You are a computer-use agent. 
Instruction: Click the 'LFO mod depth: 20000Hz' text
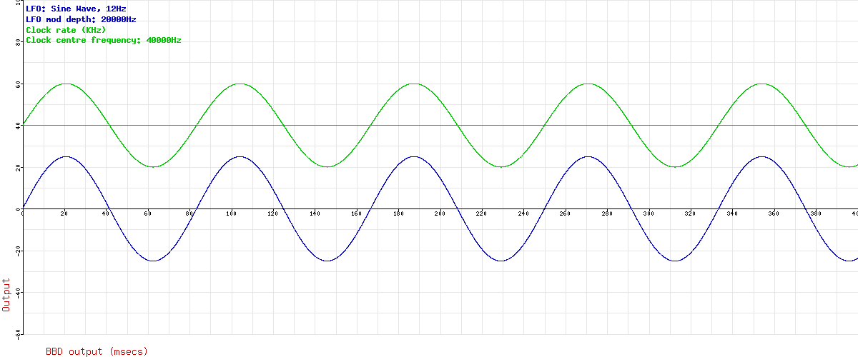(x=81, y=19)
